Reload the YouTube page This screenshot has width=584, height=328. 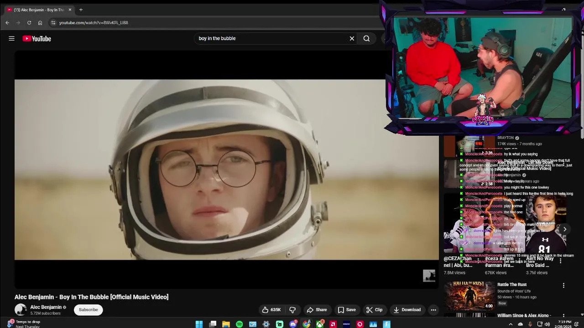(x=29, y=23)
